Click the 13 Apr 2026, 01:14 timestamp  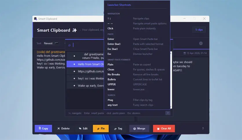pos(197,53)
